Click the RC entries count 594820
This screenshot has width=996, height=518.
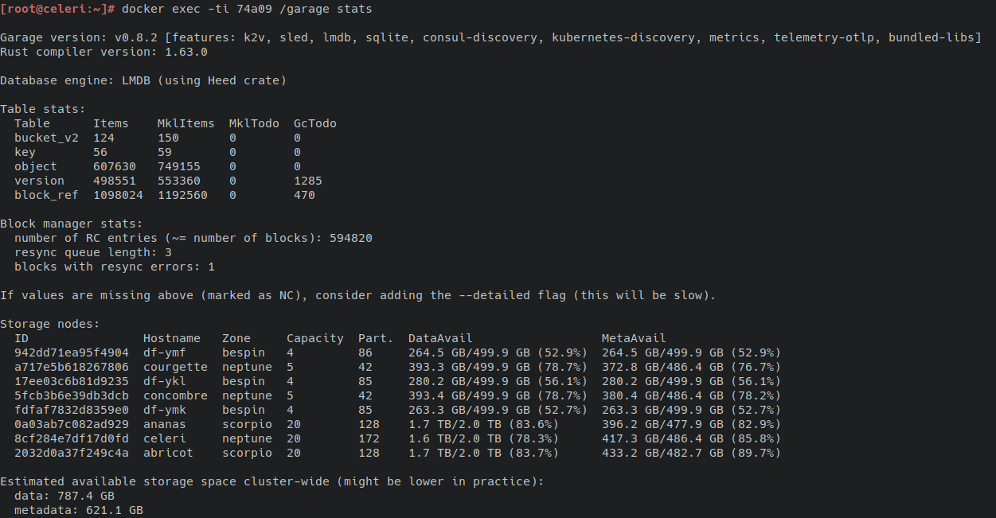[351, 238]
